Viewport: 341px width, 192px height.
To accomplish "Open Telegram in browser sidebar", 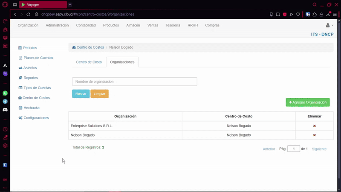I will [x=5, y=102].
